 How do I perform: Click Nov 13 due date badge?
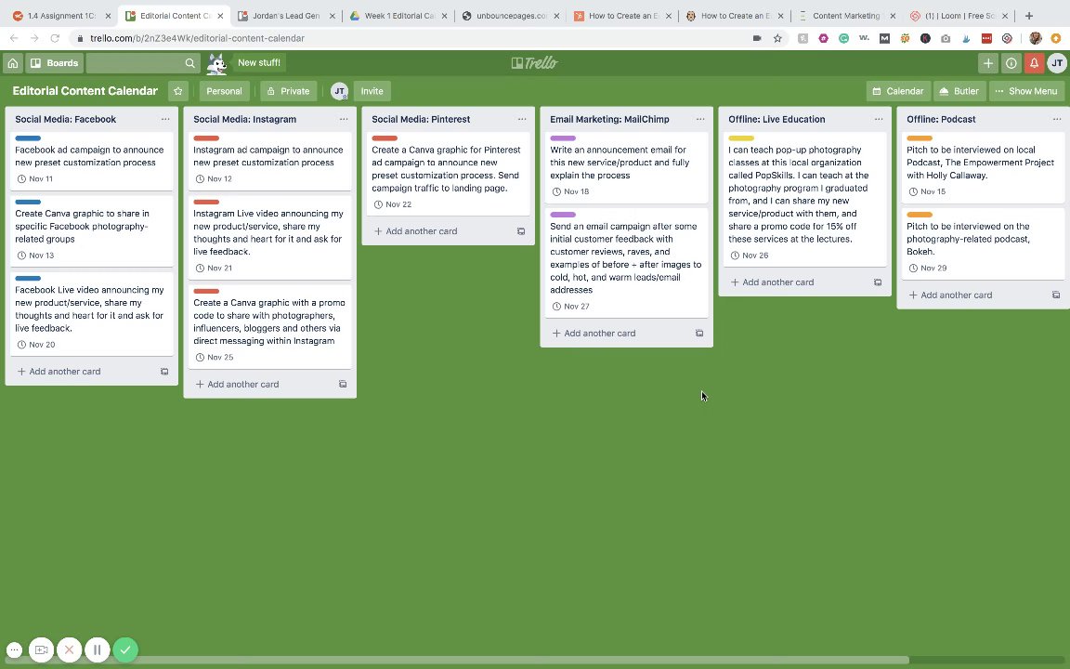click(x=34, y=256)
